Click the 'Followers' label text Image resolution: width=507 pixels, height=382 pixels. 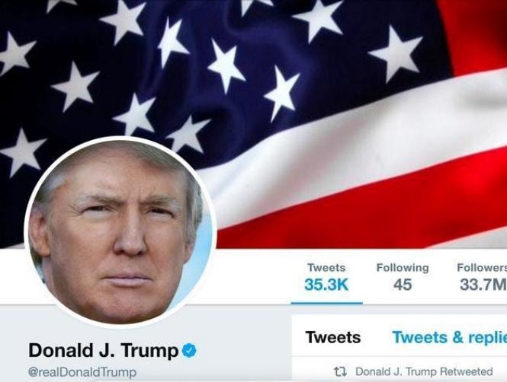point(482,268)
